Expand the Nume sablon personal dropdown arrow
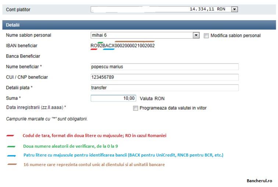278x187 pixels. coord(196,36)
